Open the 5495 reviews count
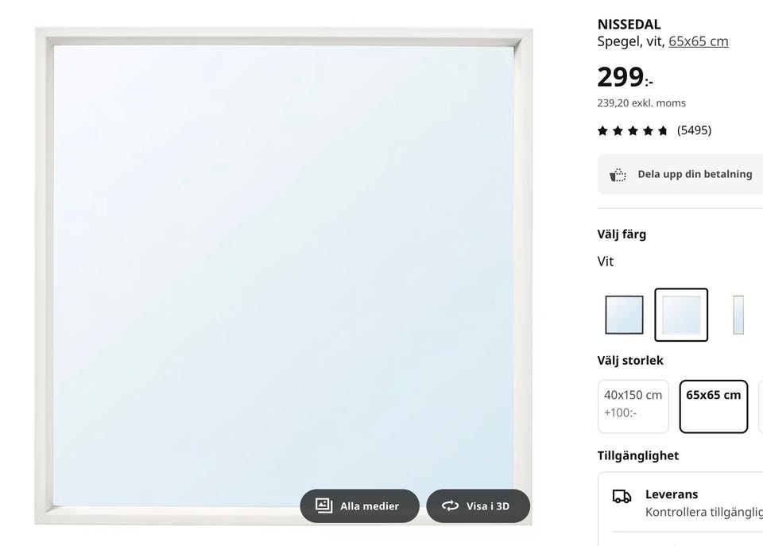 [x=694, y=130]
